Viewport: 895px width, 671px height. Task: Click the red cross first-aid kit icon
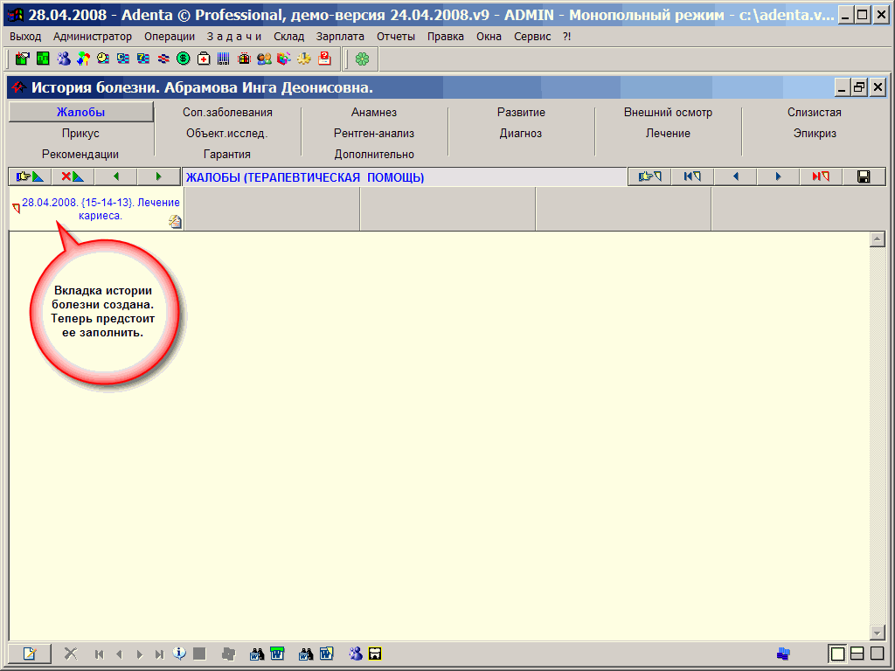click(204, 59)
